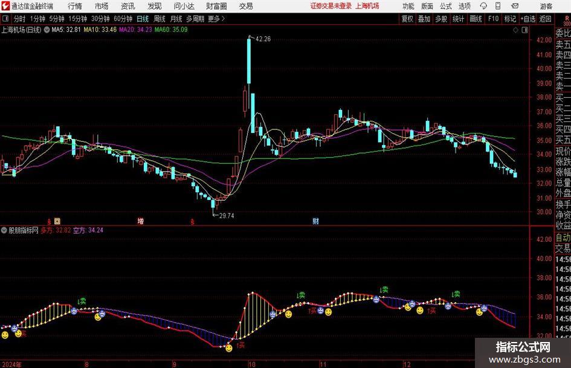Open the 多周期 multi-period selector
The image size is (571, 368).
pyautogui.click(x=195, y=19)
